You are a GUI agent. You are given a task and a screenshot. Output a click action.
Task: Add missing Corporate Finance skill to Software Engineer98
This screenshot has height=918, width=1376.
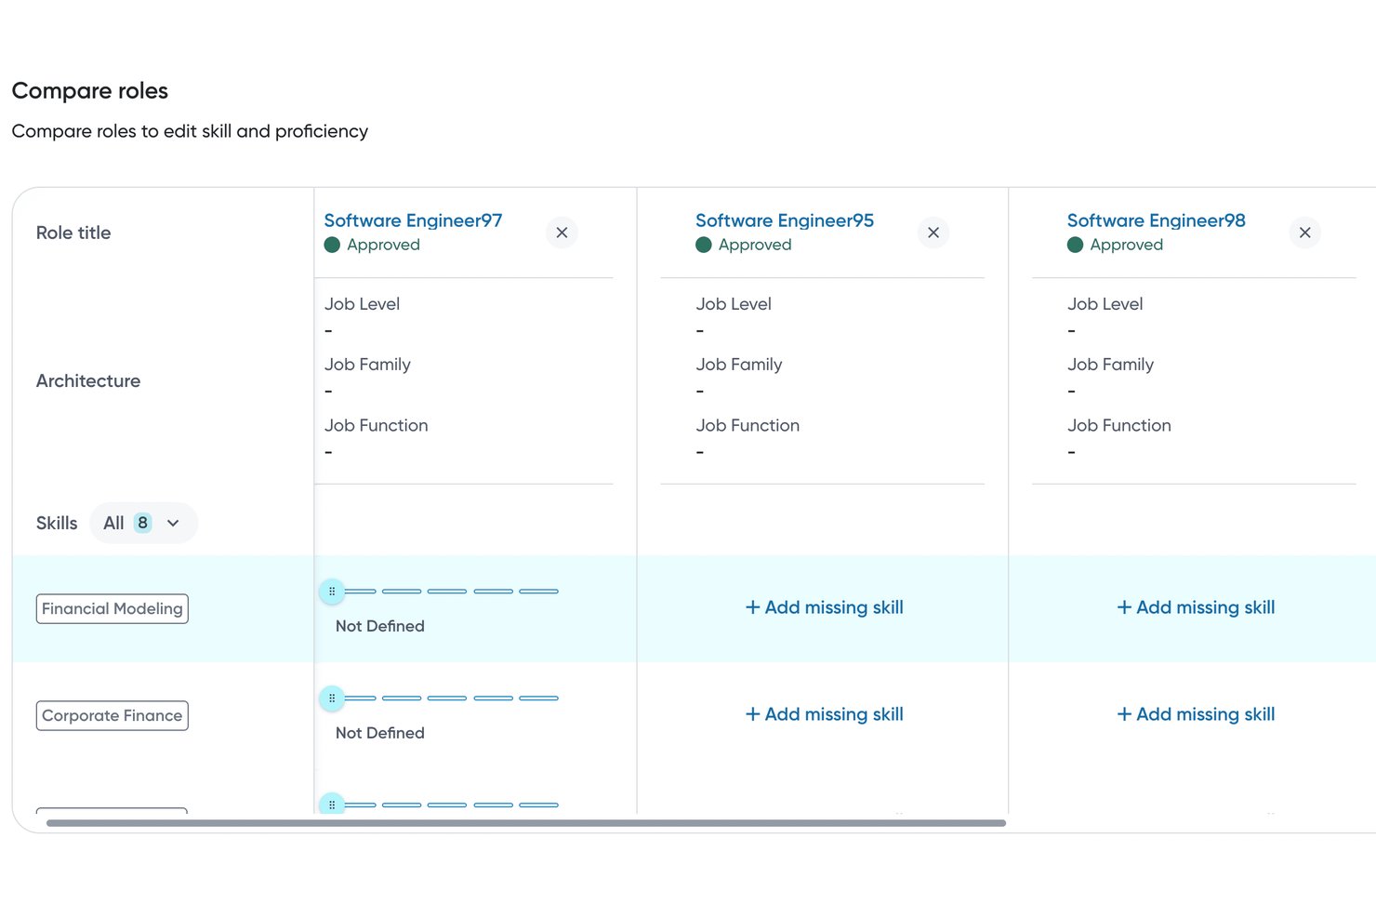coord(1196,714)
